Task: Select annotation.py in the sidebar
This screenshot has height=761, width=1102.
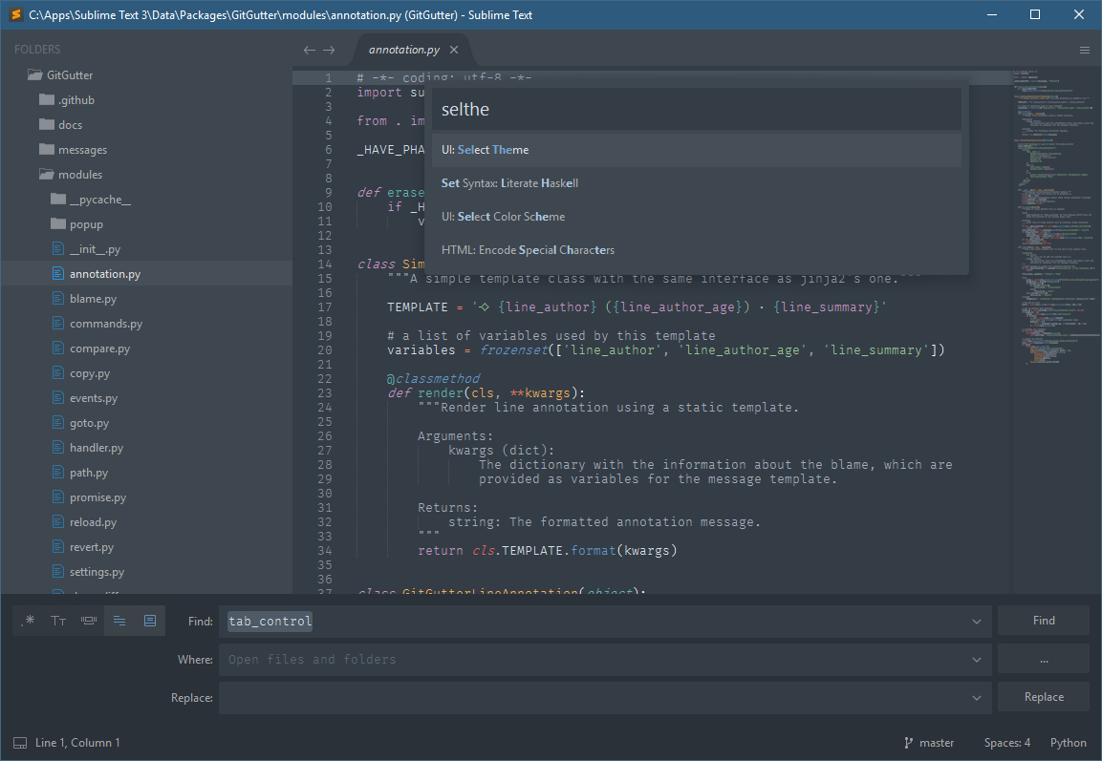Action: point(146,274)
